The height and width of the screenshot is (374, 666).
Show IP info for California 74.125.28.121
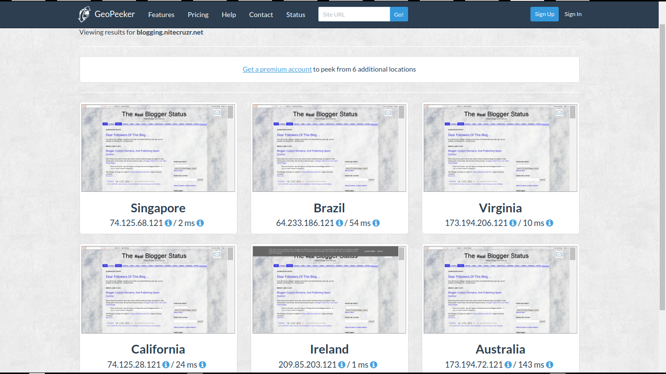coord(166,365)
